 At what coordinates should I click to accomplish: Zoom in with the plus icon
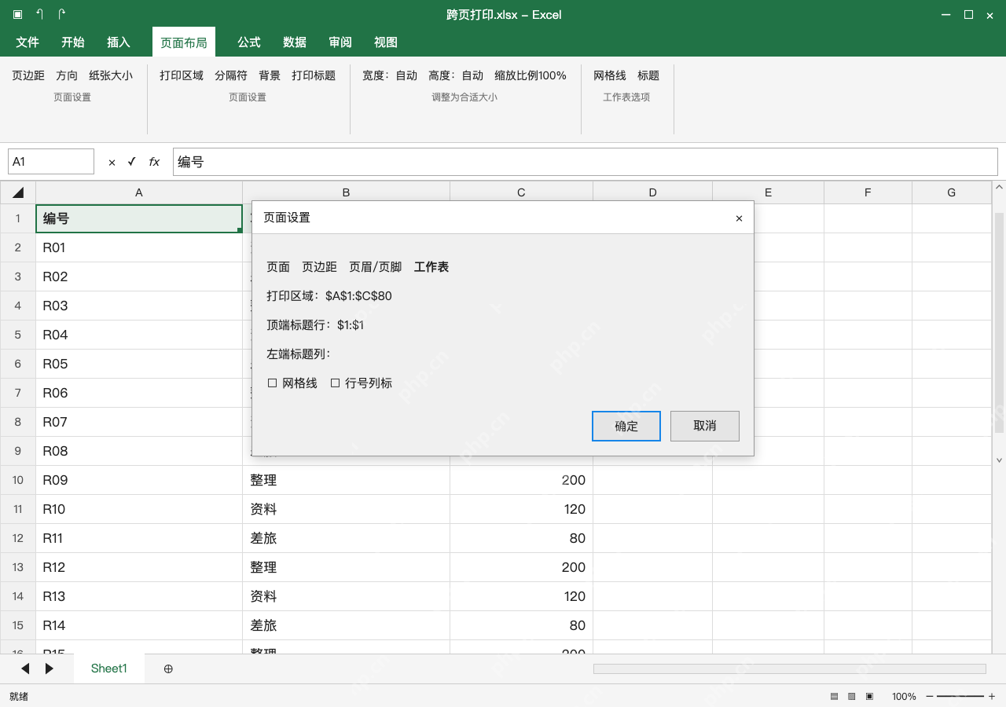tap(992, 697)
